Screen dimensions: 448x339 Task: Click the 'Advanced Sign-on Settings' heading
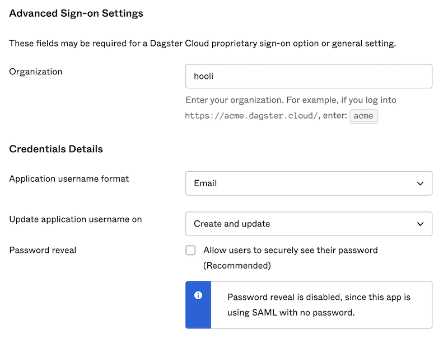[x=76, y=13]
